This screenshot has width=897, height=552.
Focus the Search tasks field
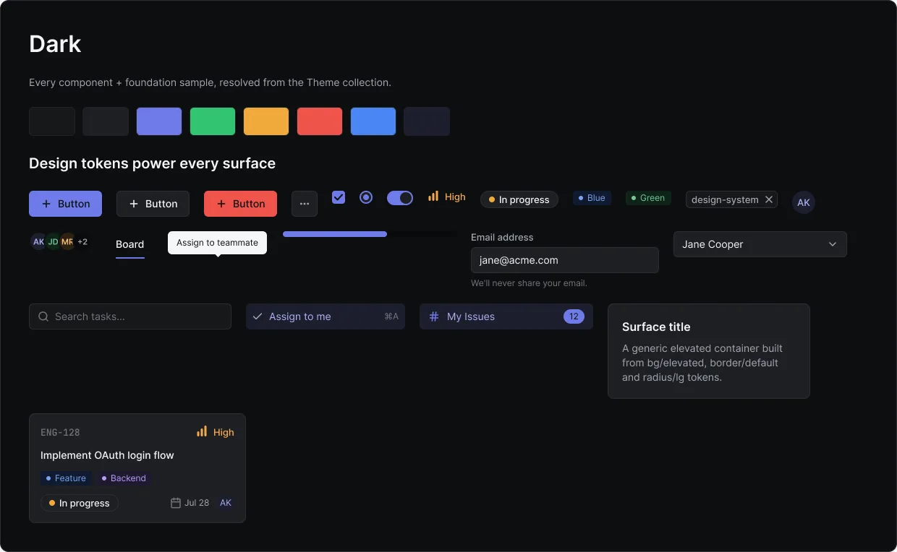tap(130, 316)
